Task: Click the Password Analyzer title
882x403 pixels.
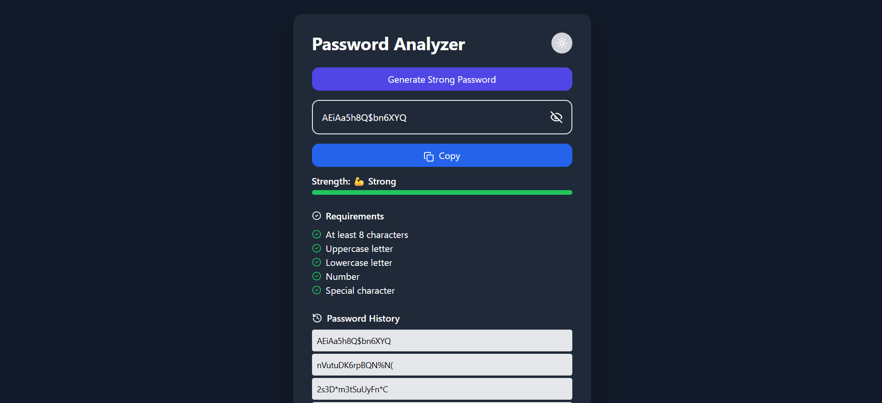Action: click(x=388, y=44)
